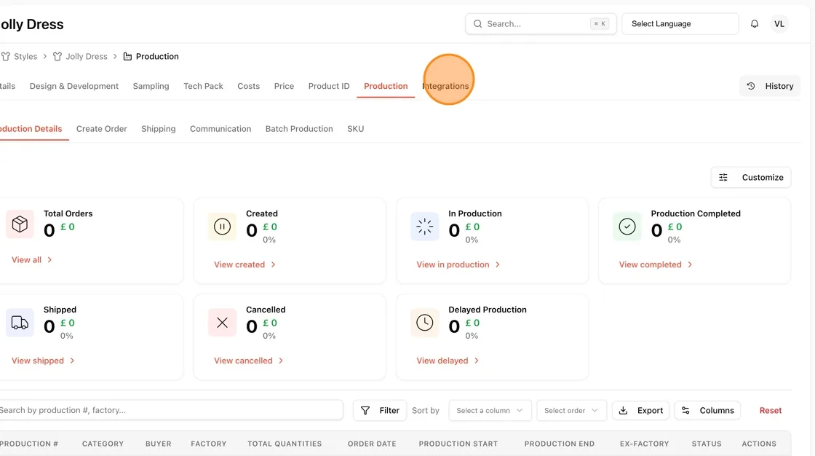Click the CATEGORY column header

pyautogui.click(x=103, y=444)
